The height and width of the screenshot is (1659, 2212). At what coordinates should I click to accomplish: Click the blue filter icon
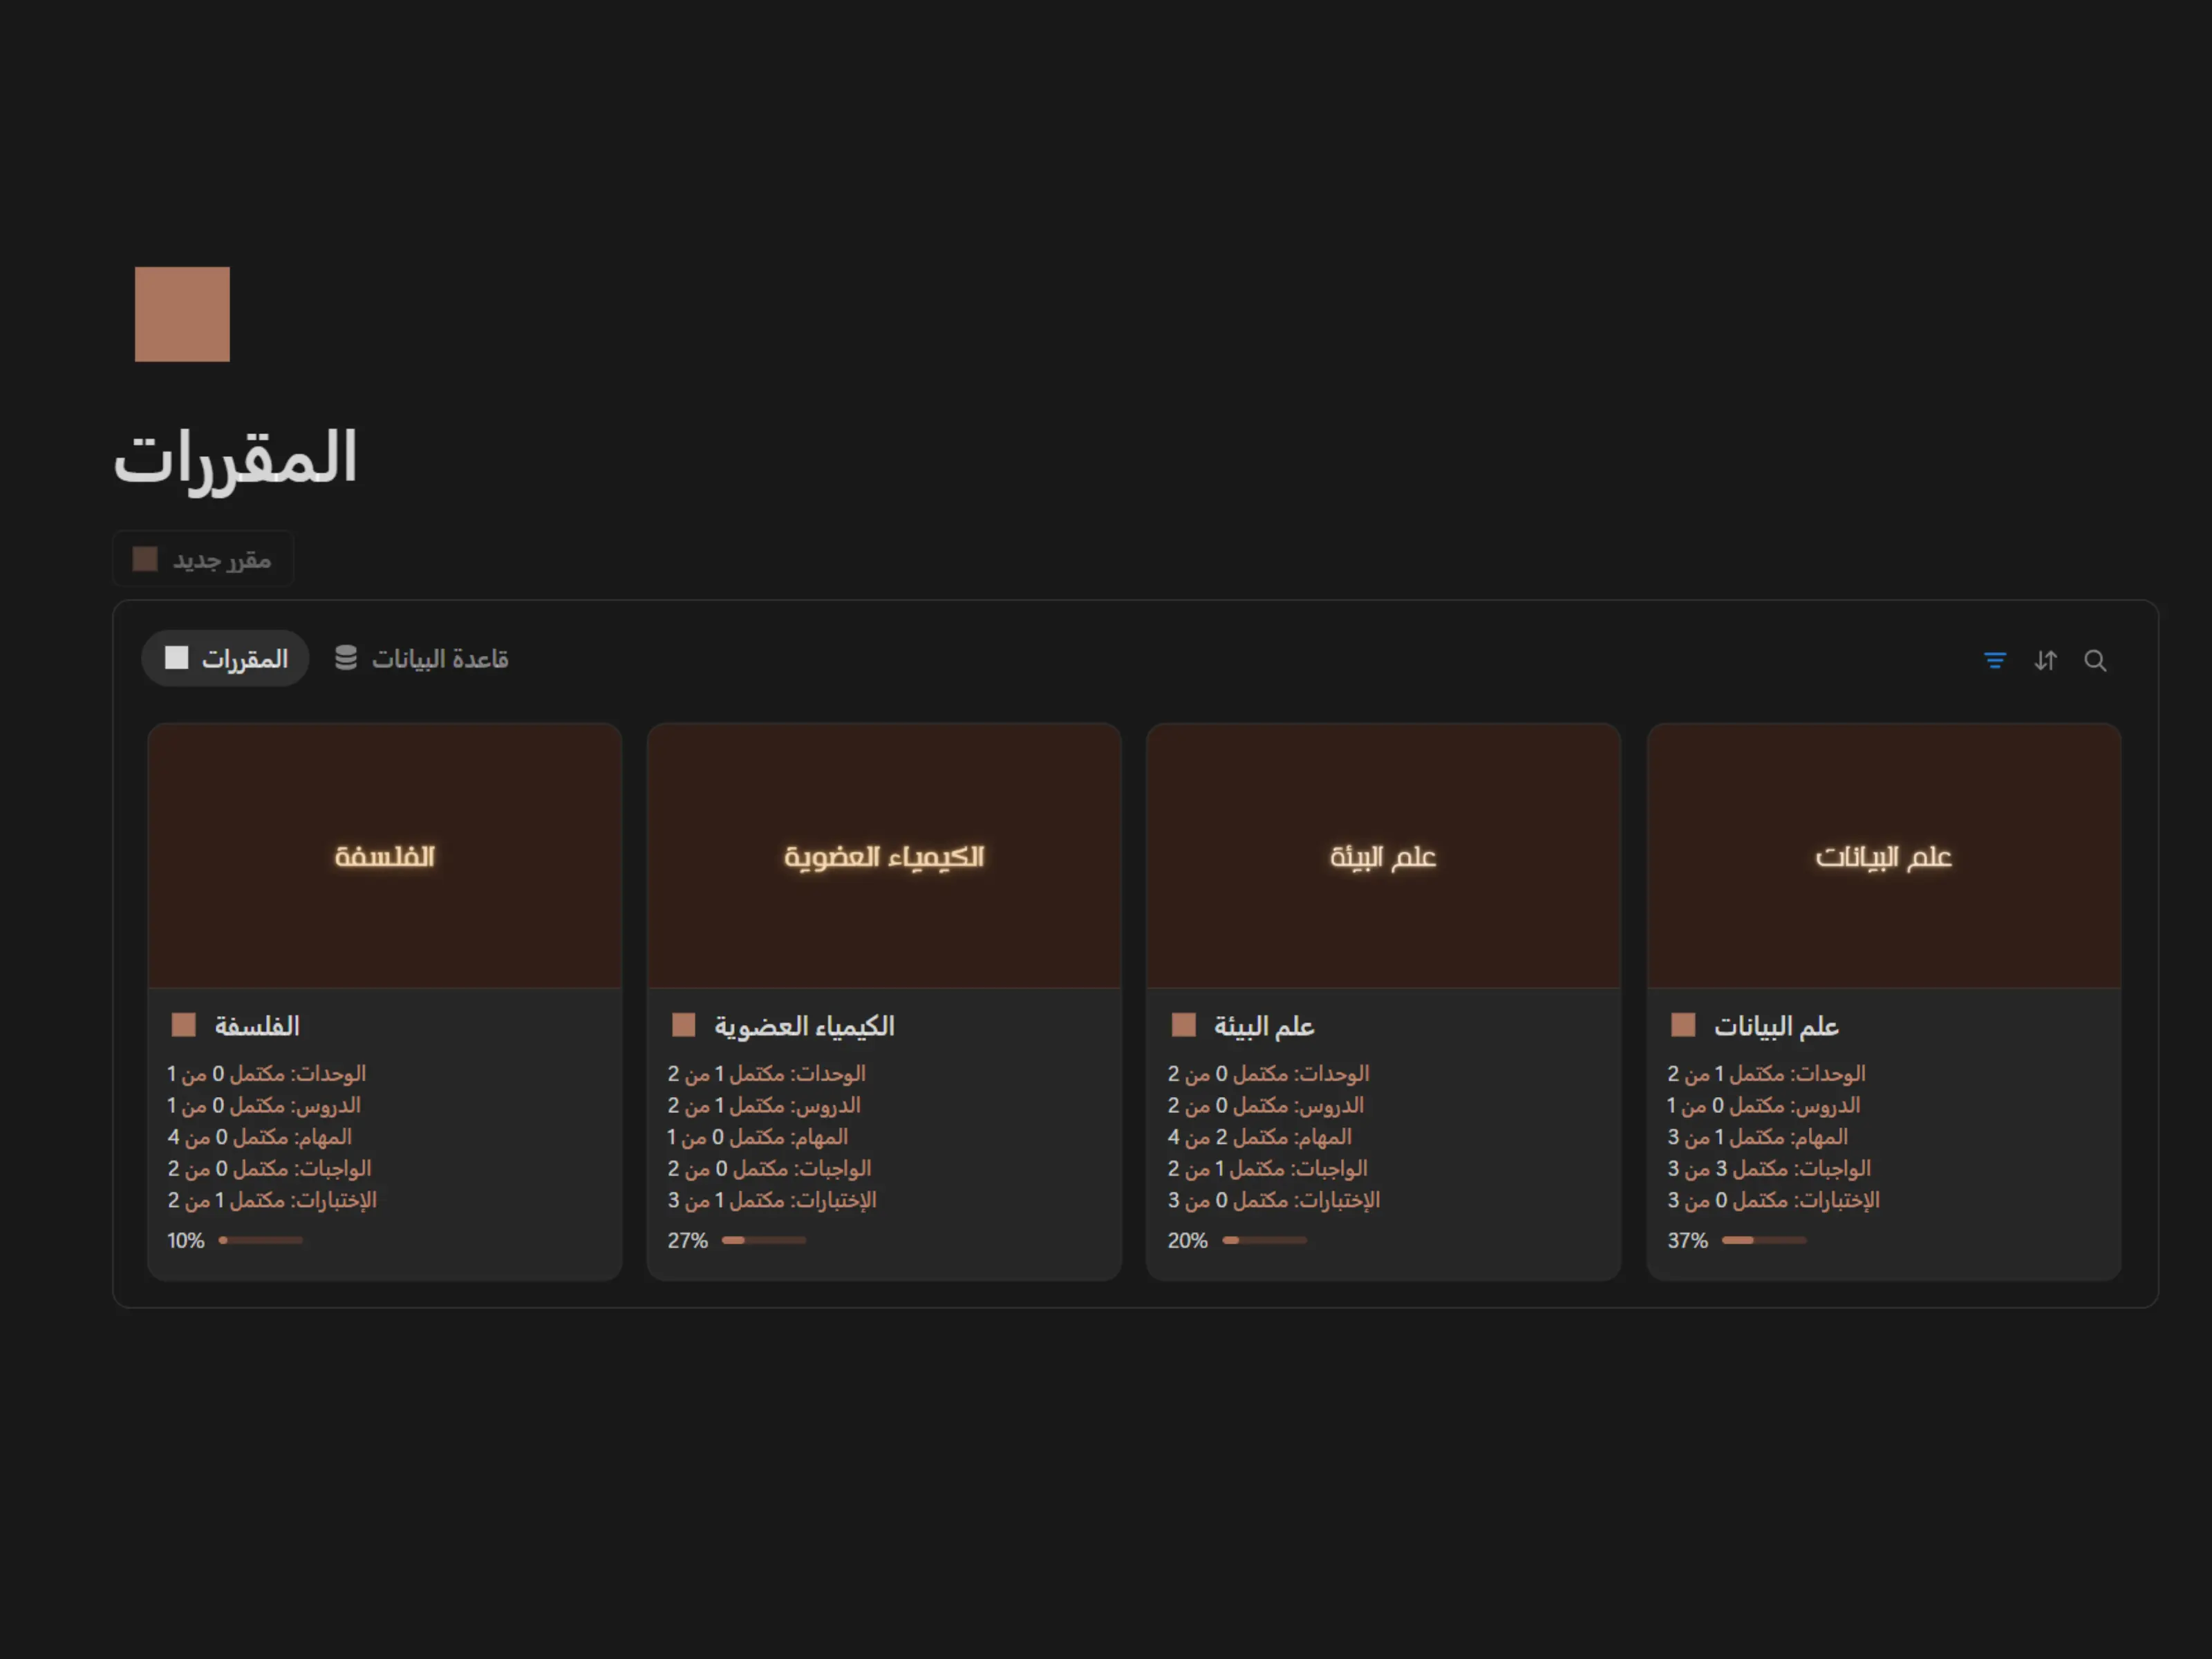tap(1994, 660)
